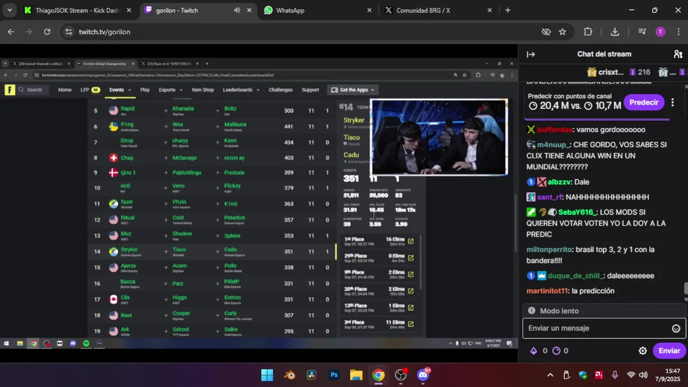Screen dimensions: 688x387
Task: Mute the gorilon Twitch tab audio icon
Action: (237, 10)
